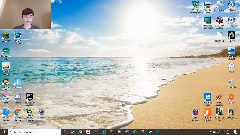
Task: Open the teal Streamlabs desktop shortcut
Action: (x=6, y=53)
